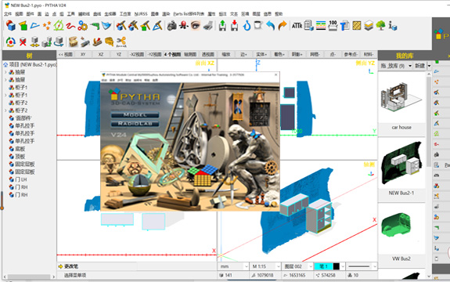The height and width of the screenshot is (282, 450).
Task: Toggle the 边+ edges display option
Action: 243,54
